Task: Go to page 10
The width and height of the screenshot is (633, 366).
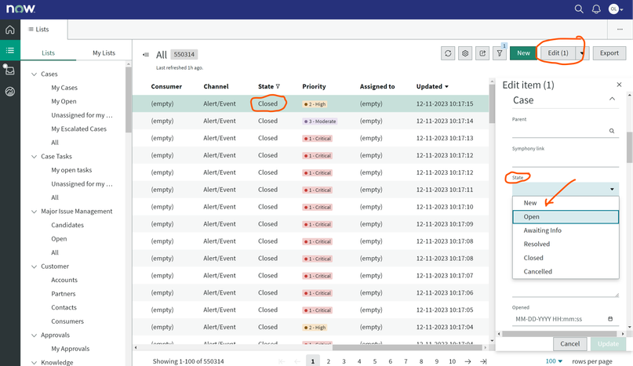Action: (452, 361)
